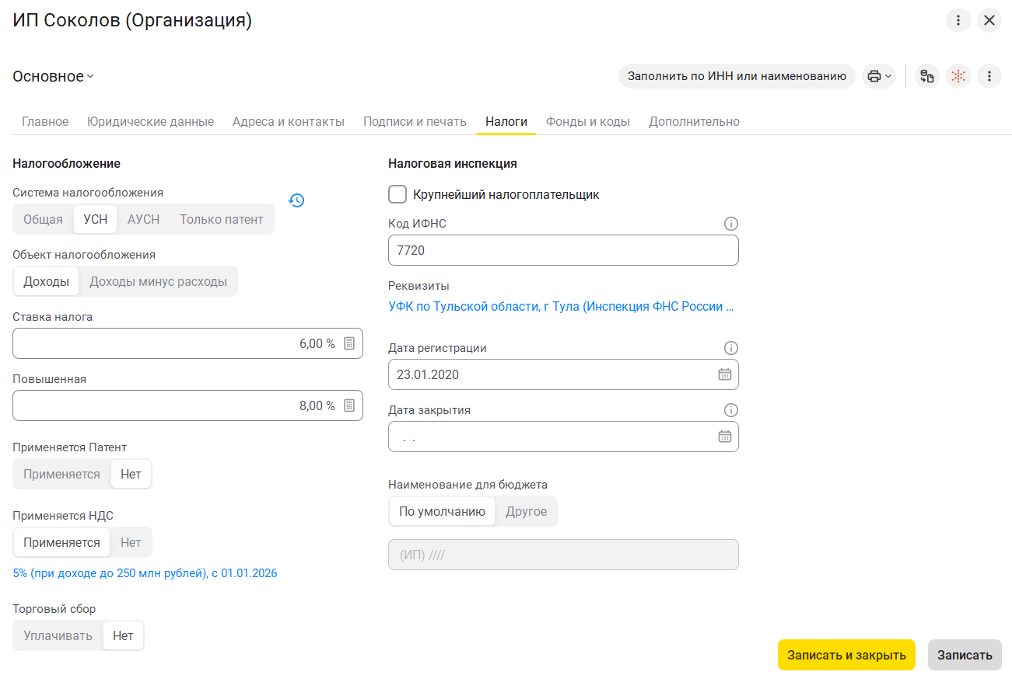
Task: Click into the Код ИФНС input field
Action: click(x=562, y=250)
